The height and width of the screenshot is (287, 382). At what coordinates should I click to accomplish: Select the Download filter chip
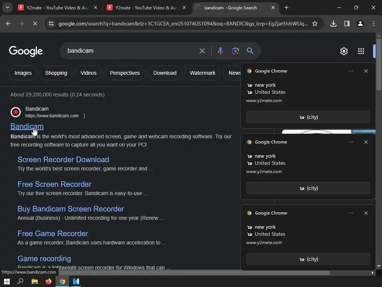click(x=165, y=73)
